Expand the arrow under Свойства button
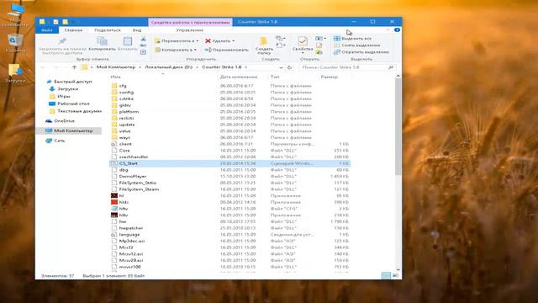This screenshot has width=538, height=303. (303, 53)
